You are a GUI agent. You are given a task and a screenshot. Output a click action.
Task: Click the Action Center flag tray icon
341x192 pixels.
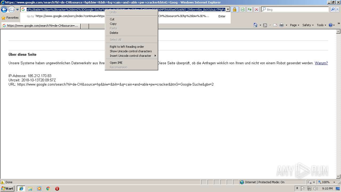303,189
